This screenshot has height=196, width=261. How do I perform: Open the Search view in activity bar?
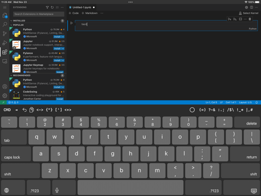[5, 24]
